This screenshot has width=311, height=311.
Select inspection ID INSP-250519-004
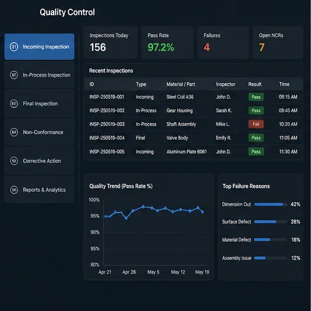coord(107,138)
